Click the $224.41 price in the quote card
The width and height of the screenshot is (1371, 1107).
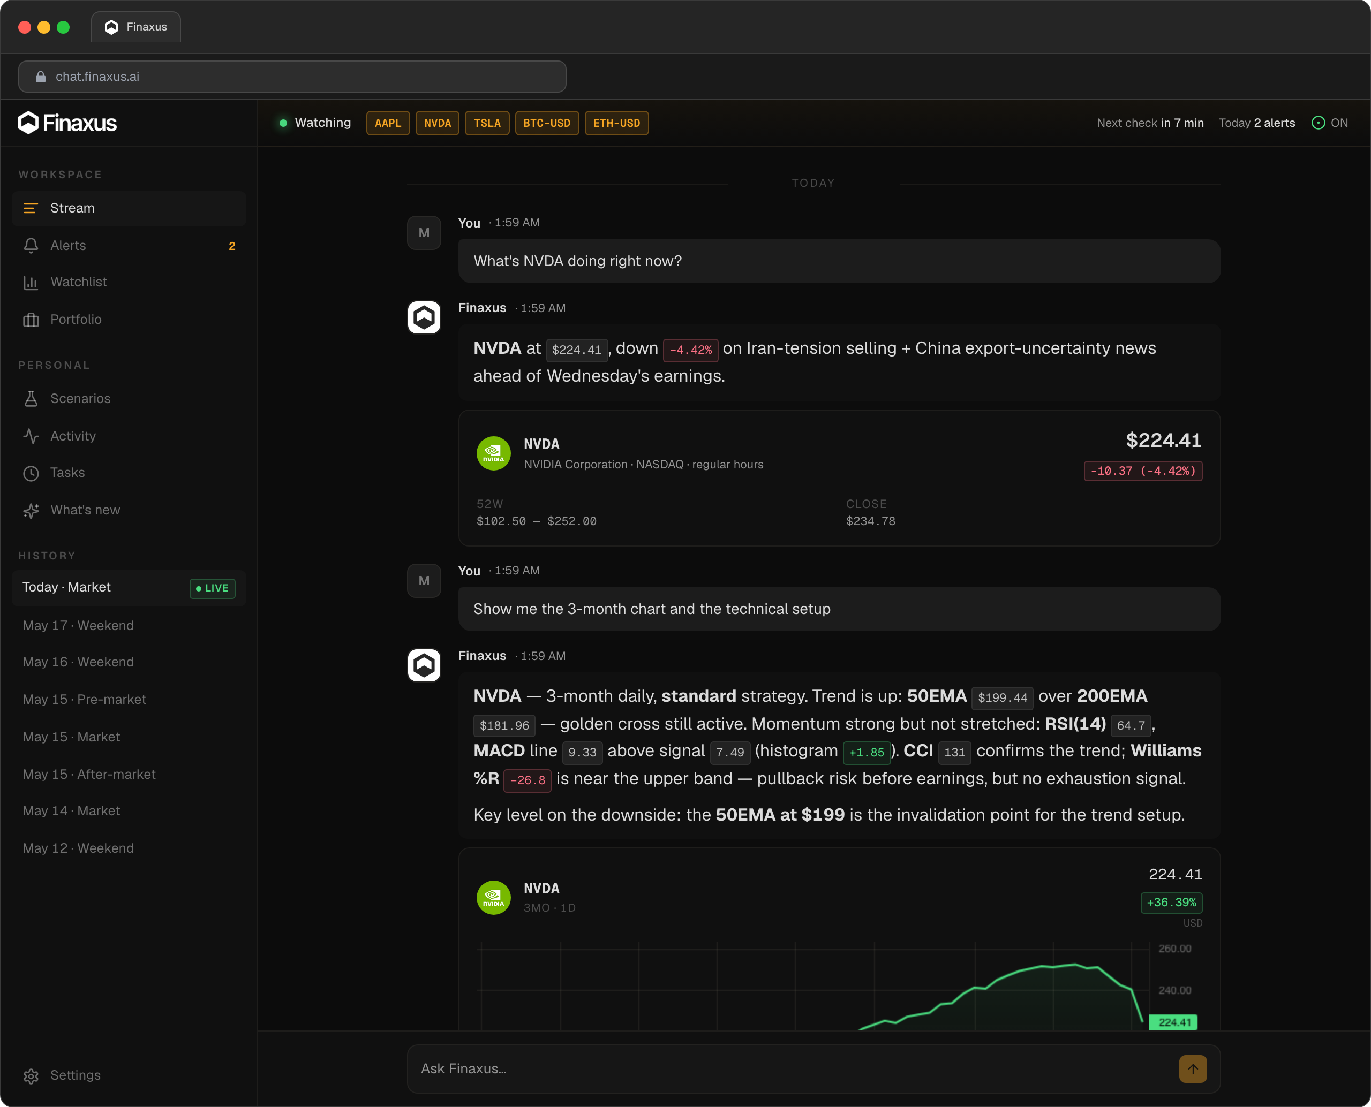pos(1164,440)
